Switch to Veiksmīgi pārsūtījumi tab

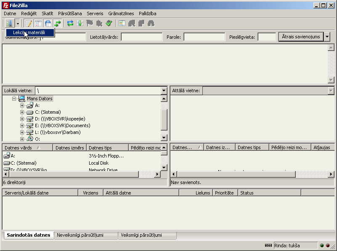pyautogui.click(x=147, y=235)
